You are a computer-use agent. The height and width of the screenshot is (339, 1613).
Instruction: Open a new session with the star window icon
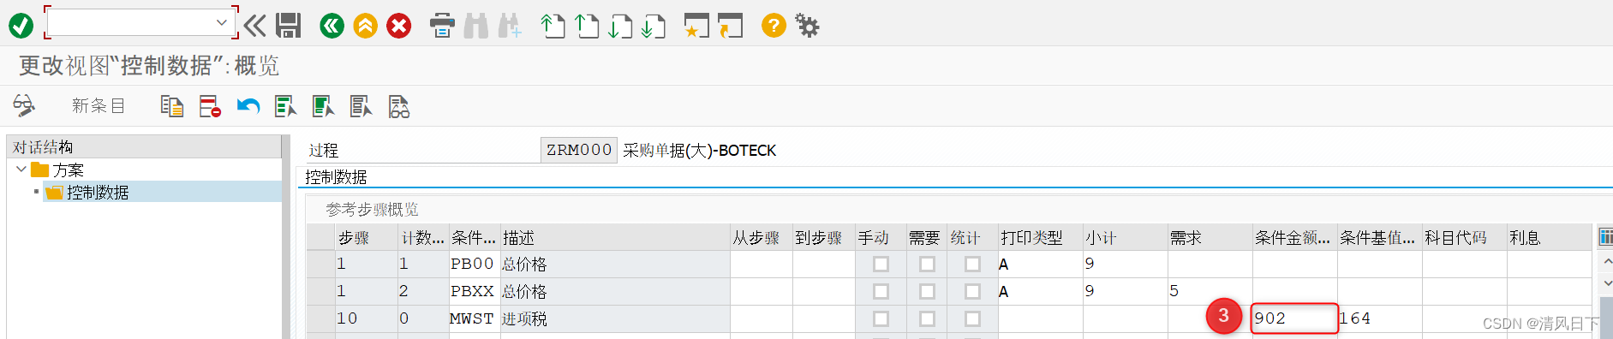point(696,26)
